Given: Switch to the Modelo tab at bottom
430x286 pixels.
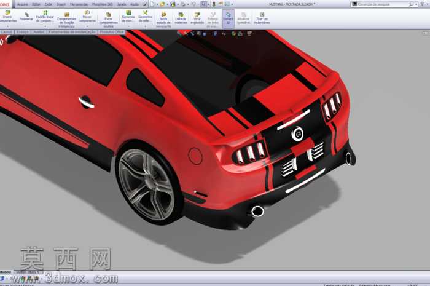Looking at the screenshot, I should [6, 272].
